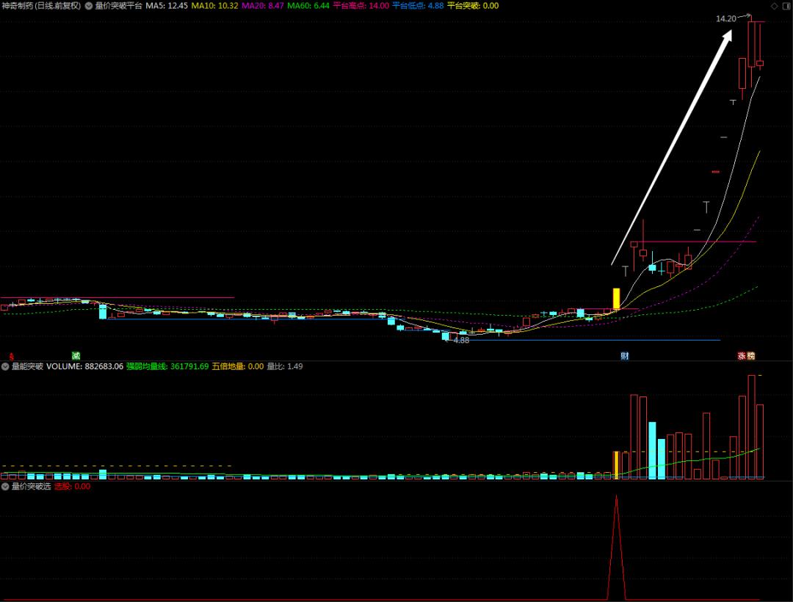
Task: Click the 选股: 0.00 readout
Action: 72,486
